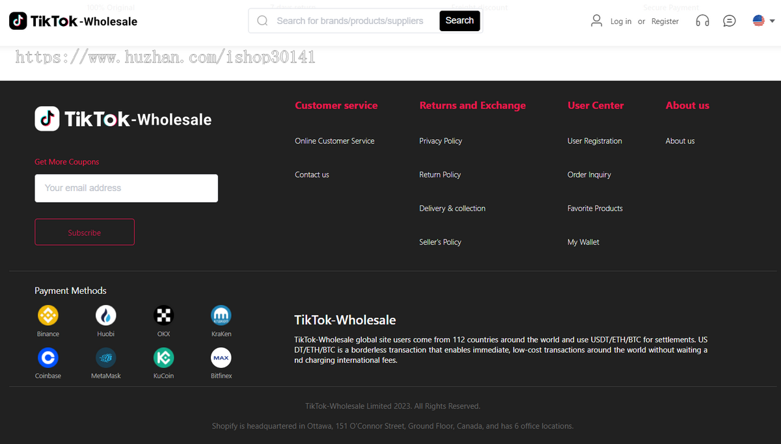Click the Bitfinex text label
Viewport: 781px width, 444px height.
[x=221, y=376]
